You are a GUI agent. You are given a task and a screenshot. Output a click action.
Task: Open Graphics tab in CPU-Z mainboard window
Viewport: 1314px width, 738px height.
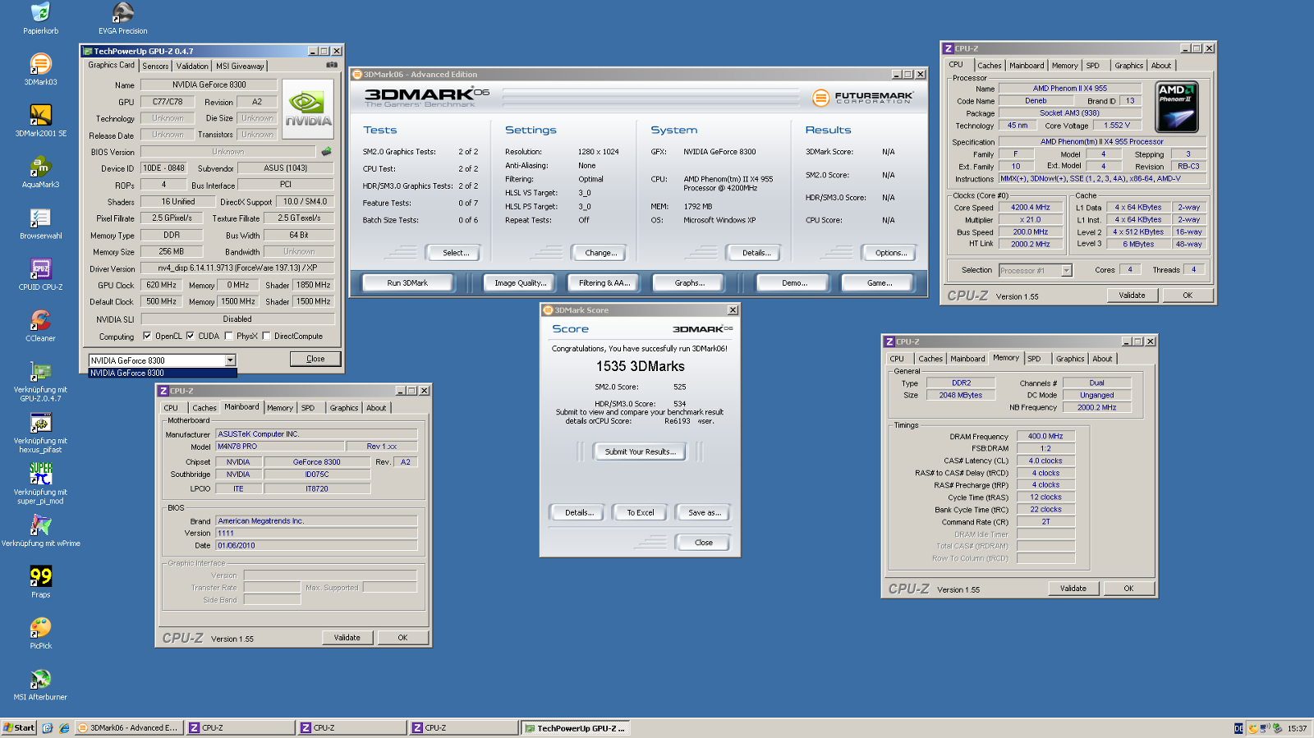click(x=344, y=408)
